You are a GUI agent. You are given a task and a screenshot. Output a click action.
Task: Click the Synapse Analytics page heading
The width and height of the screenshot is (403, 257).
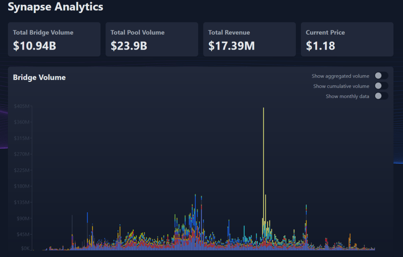(55, 7)
